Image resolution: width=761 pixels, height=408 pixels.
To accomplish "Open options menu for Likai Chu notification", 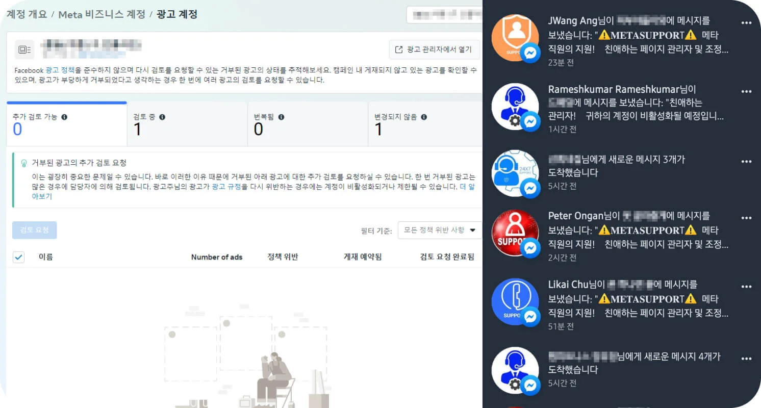I will (x=747, y=286).
